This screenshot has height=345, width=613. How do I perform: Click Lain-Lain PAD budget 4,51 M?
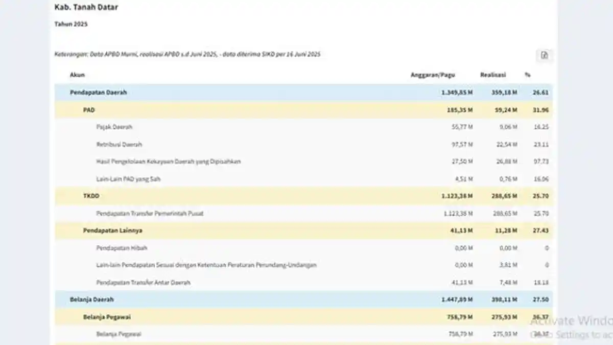click(464, 179)
